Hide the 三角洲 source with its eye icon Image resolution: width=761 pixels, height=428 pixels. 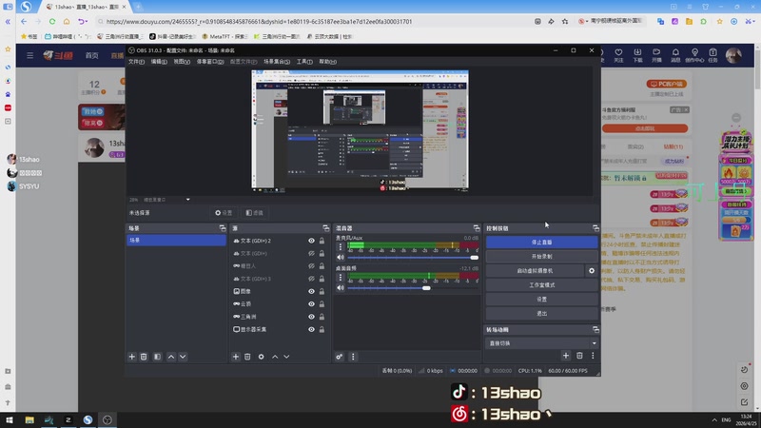(x=312, y=317)
